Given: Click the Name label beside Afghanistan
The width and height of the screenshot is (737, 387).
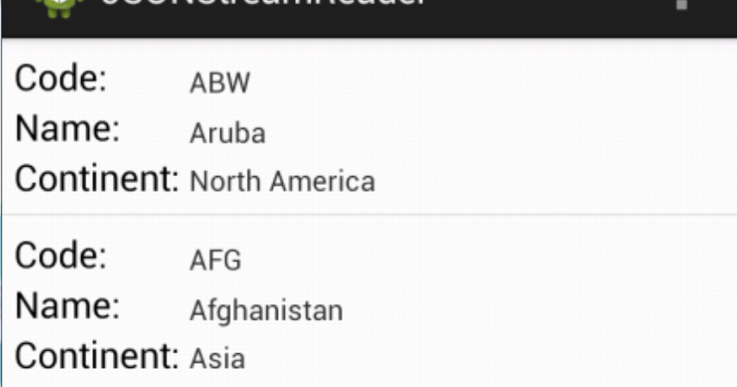Looking at the screenshot, I should [x=67, y=306].
